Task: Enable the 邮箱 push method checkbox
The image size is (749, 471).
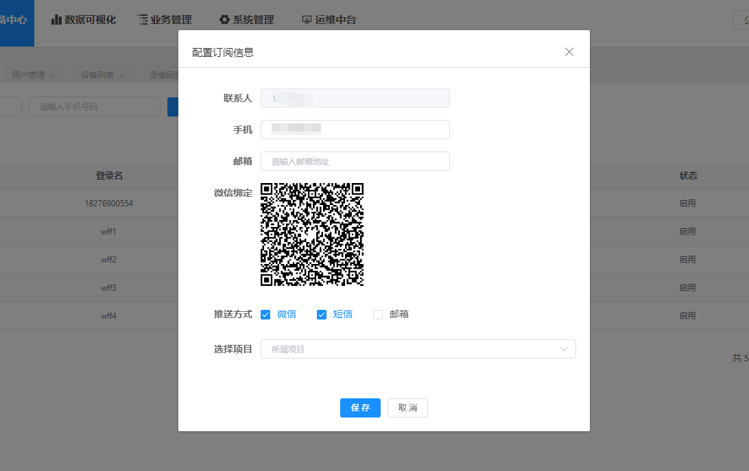Action: pyautogui.click(x=378, y=314)
